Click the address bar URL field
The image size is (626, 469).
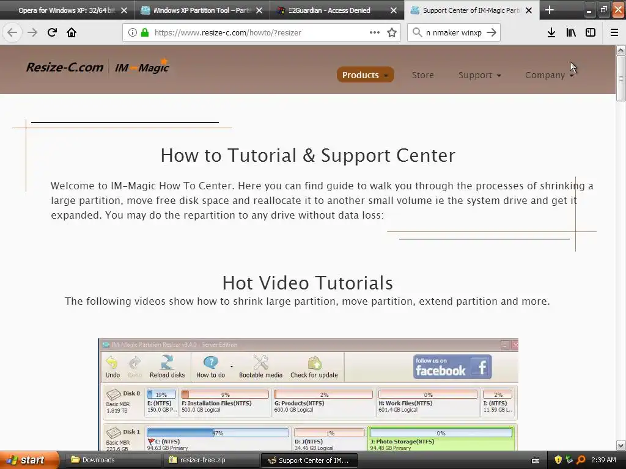coord(260,33)
